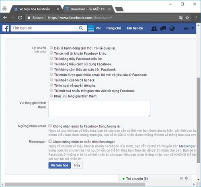Click the Facebook logo icon
This screenshot has height=187, width=201.
click(x=6, y=28)
